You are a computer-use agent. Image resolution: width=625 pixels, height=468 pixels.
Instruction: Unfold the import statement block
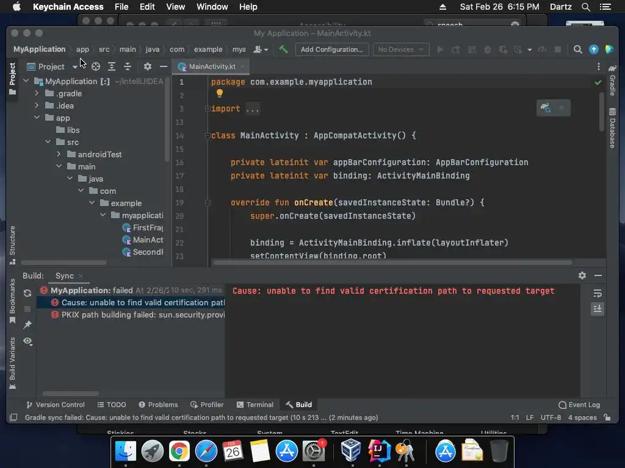tap(208, 108)
